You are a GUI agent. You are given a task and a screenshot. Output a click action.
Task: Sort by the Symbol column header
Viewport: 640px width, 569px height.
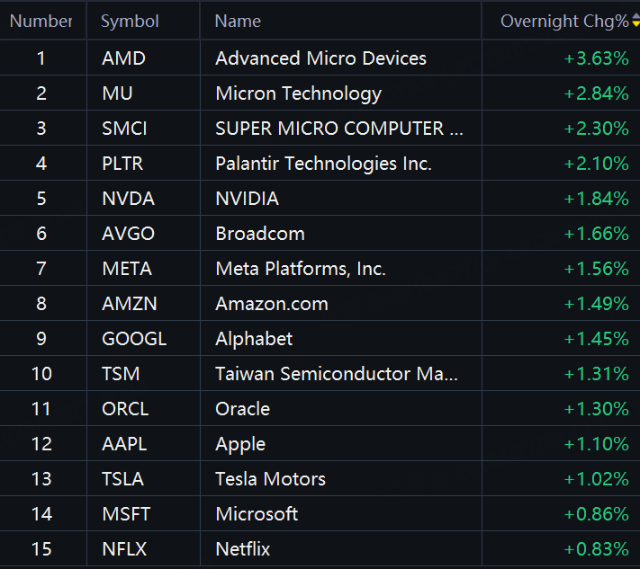tap(130, 21)
